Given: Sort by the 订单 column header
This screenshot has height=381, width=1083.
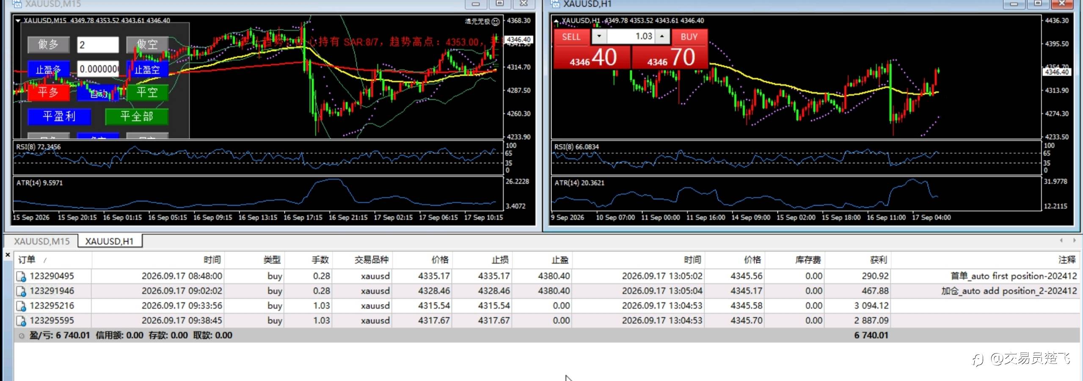Looking at the screenshot, I should coord(27,260).
